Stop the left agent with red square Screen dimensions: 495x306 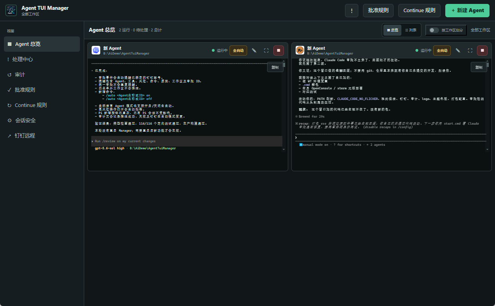(x=278, y=50)
